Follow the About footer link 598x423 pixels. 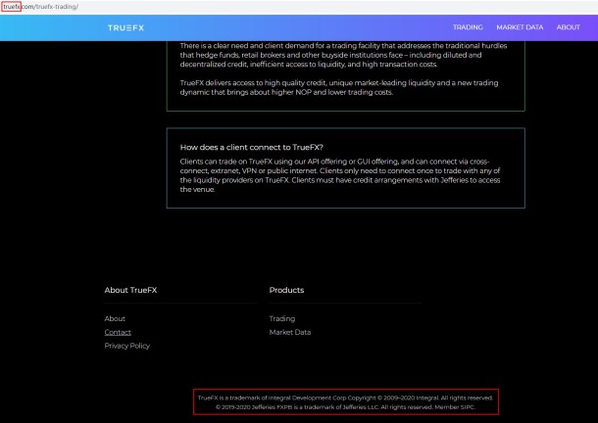pyautogui.click(x=115, y=318)
